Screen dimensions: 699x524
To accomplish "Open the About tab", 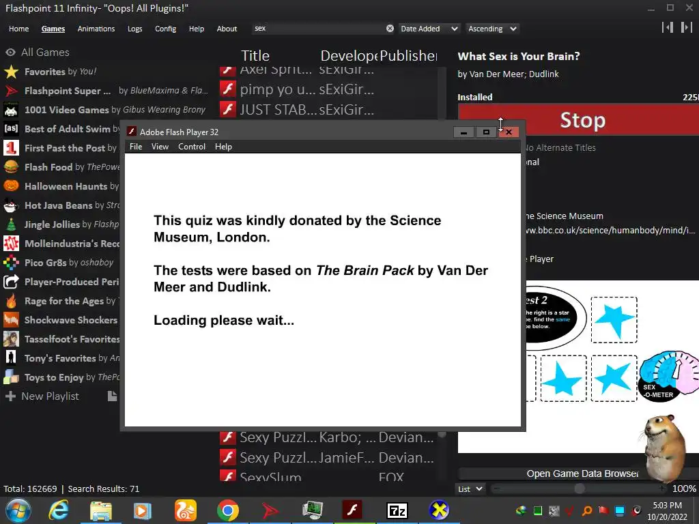I will pyautogui.click(x=227, y=29).
